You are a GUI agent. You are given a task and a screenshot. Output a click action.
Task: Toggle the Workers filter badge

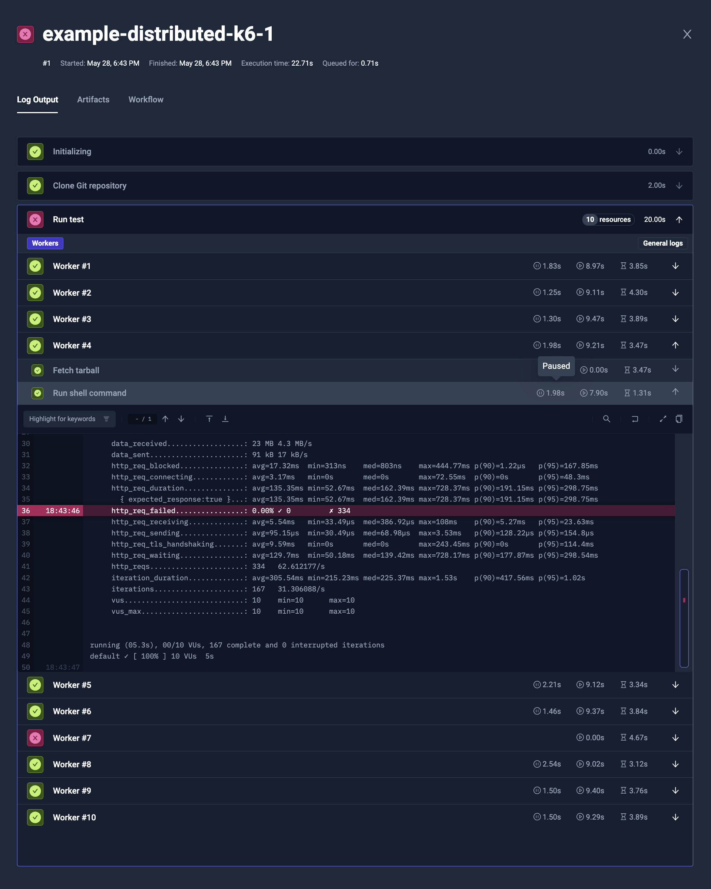coord(45,243)
